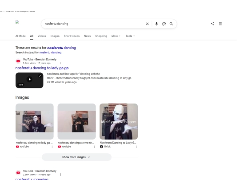Click the corrected 'nosferatu dancing' link
Image resolution: width=240 pixels, height=180 pixels.
point(61,48)
